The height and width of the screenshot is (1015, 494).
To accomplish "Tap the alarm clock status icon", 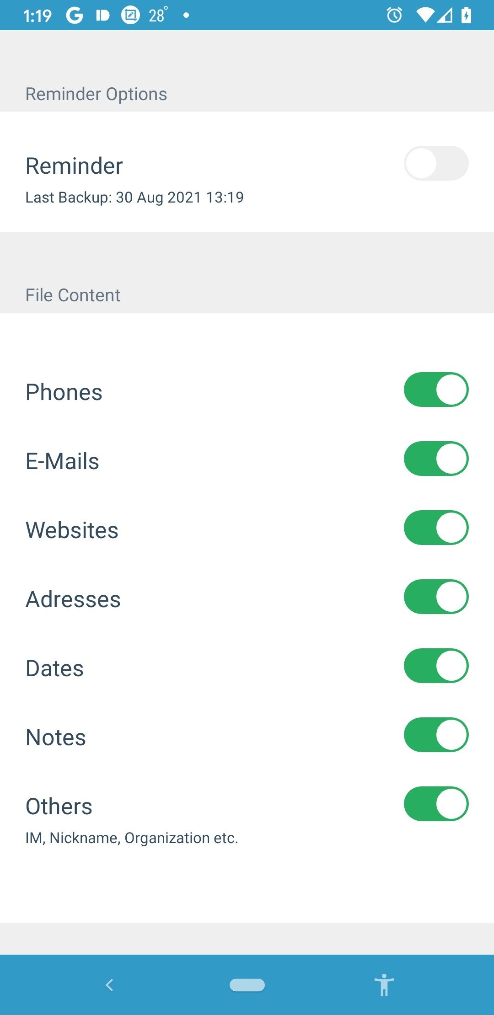I will pyautogui.click(x=394, y=16).
